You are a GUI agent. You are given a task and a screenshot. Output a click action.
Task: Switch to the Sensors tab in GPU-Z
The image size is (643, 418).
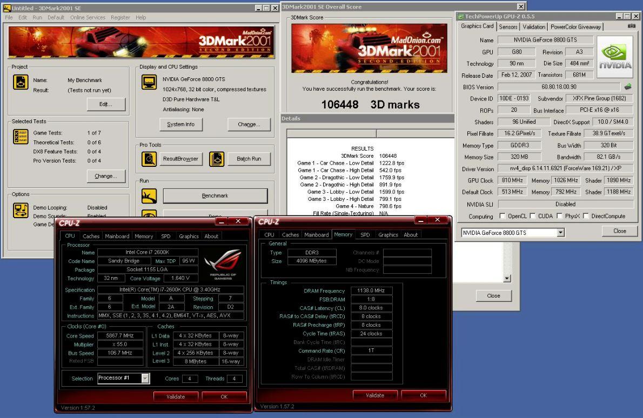click(x=508, y=26)
